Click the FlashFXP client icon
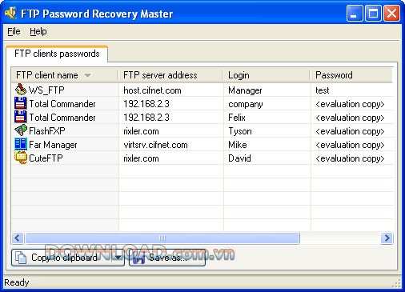This screenshot has height=292, width=405. [21, 130]
